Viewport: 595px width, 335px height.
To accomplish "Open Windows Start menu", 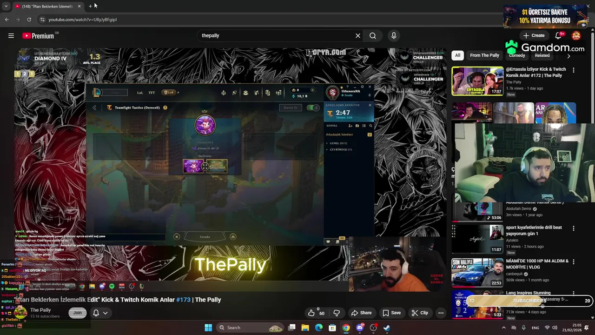I will click(208, 328).
